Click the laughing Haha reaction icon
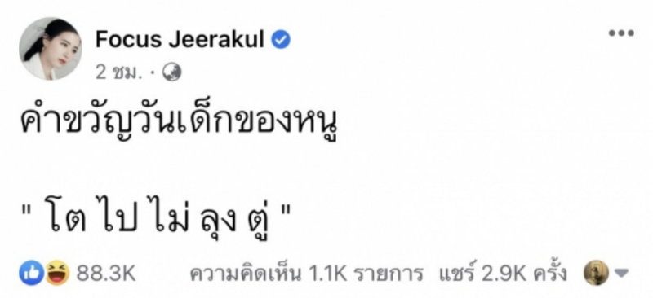 pos(57,273)
